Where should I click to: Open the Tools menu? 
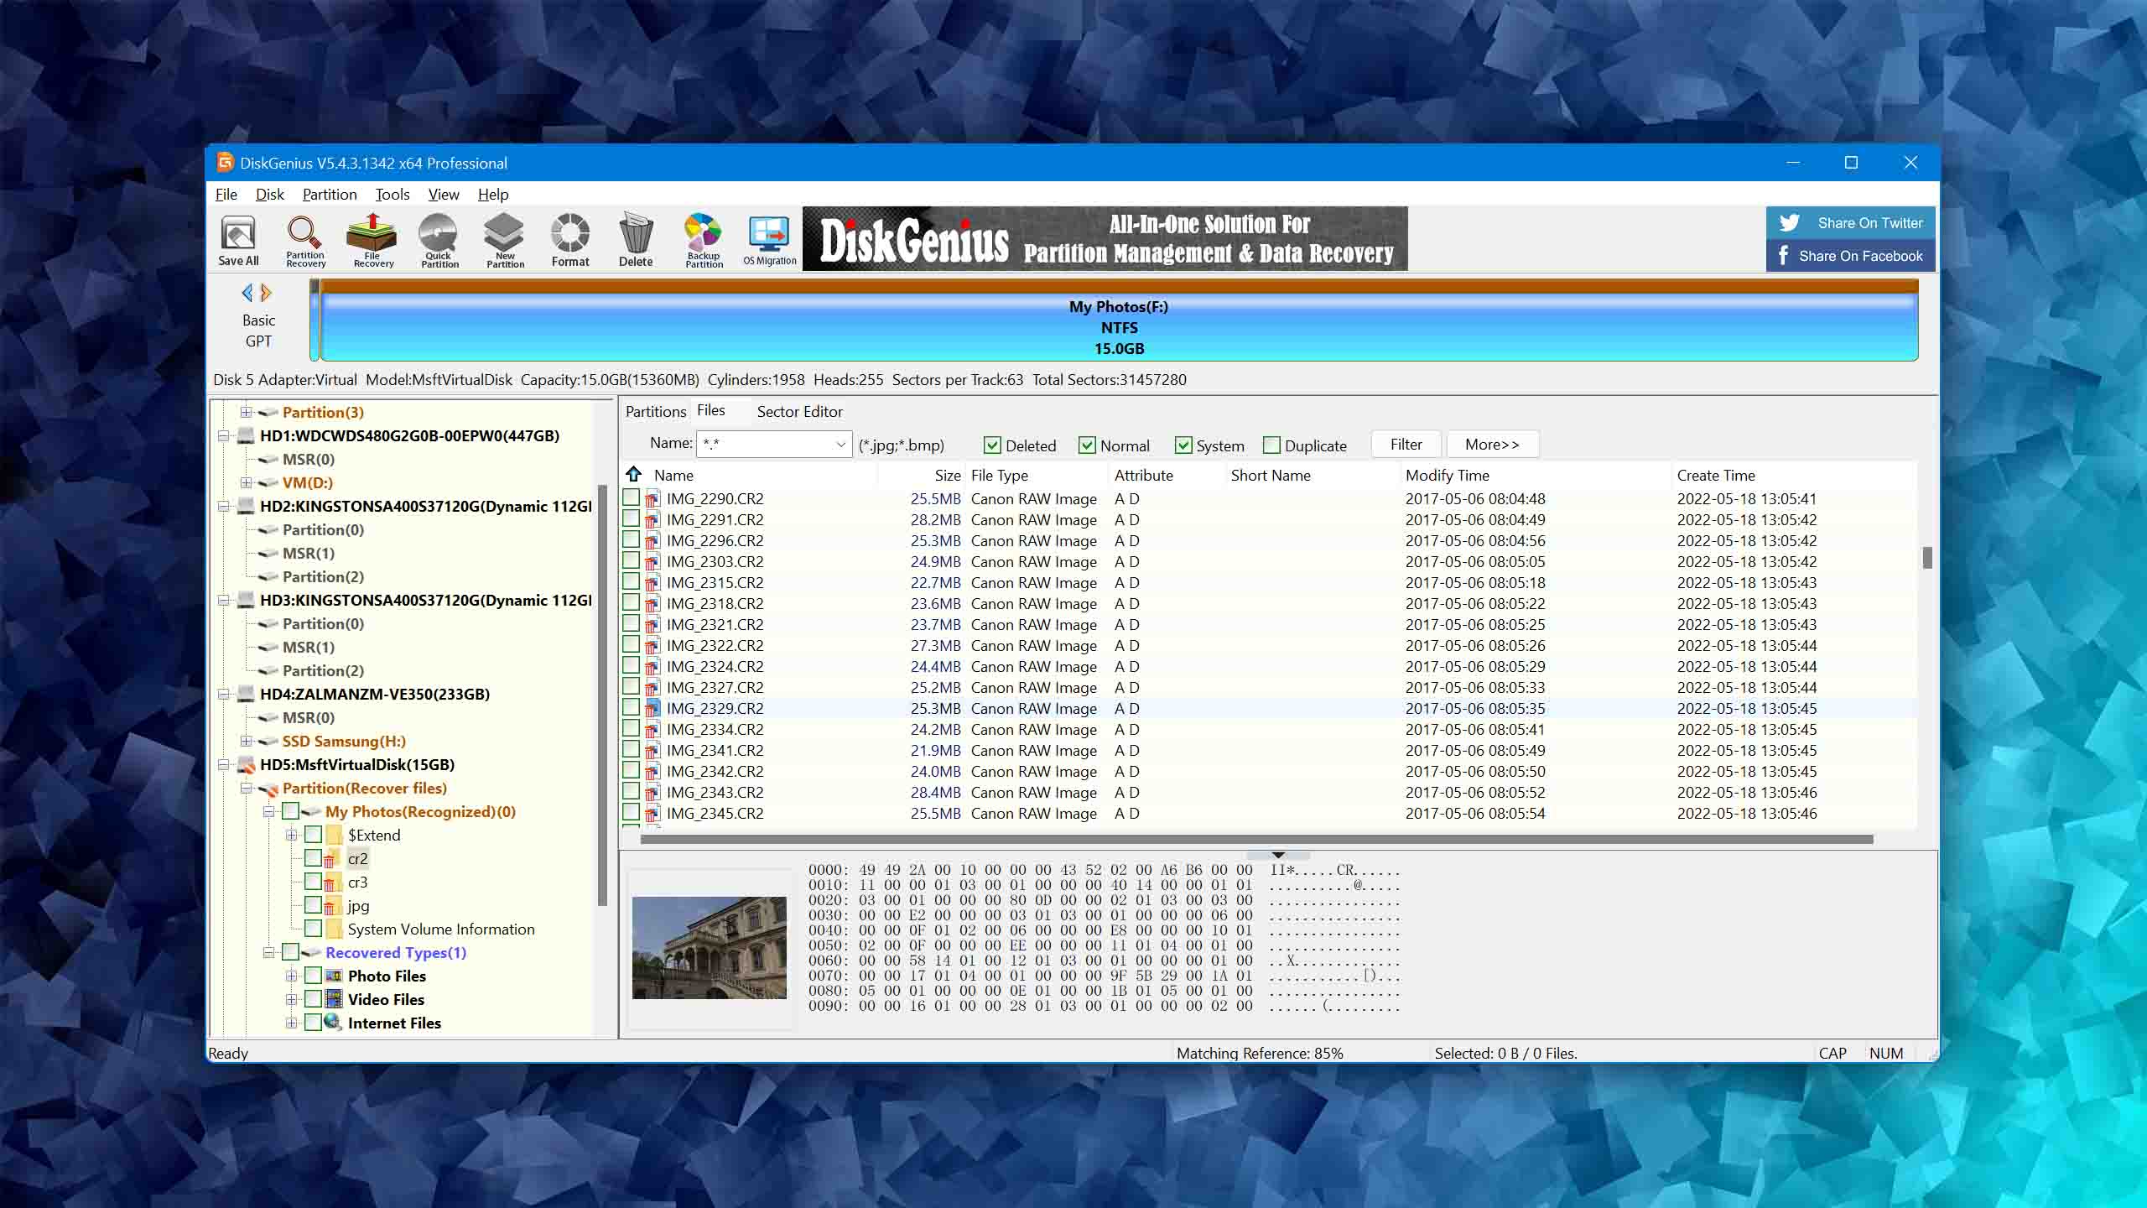pos(392,195)
